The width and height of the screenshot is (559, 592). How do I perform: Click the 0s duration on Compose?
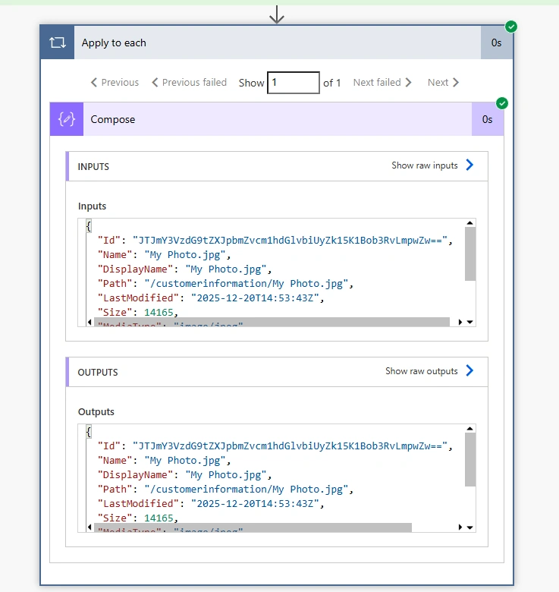click(488, 119)
